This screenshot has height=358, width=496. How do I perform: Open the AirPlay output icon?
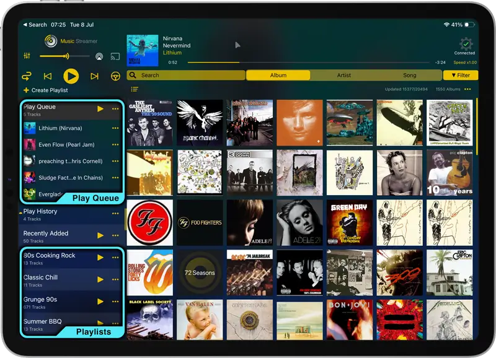pyautogui.click(x=99, y=56)
